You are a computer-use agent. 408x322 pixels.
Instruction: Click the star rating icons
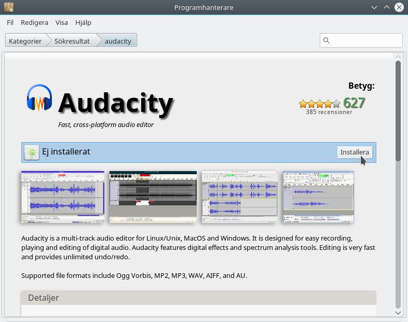(320, 104)
